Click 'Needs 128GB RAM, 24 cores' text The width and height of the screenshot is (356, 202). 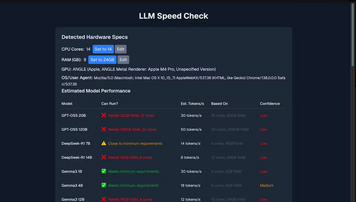click(x=132, y=129)
